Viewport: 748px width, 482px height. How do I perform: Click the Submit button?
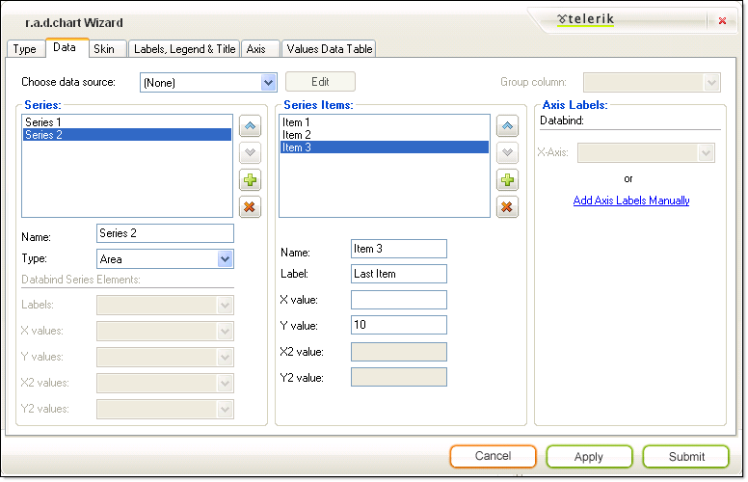click(686, 457)
